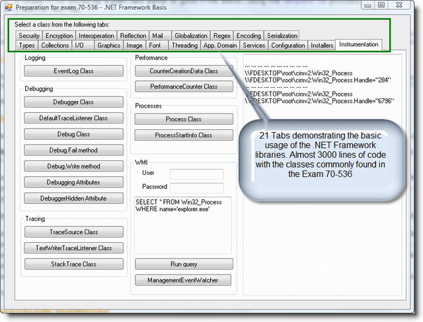Launch the DefaultTraceListener Class demo
The image size is (423, 322).
click(73, 118)
